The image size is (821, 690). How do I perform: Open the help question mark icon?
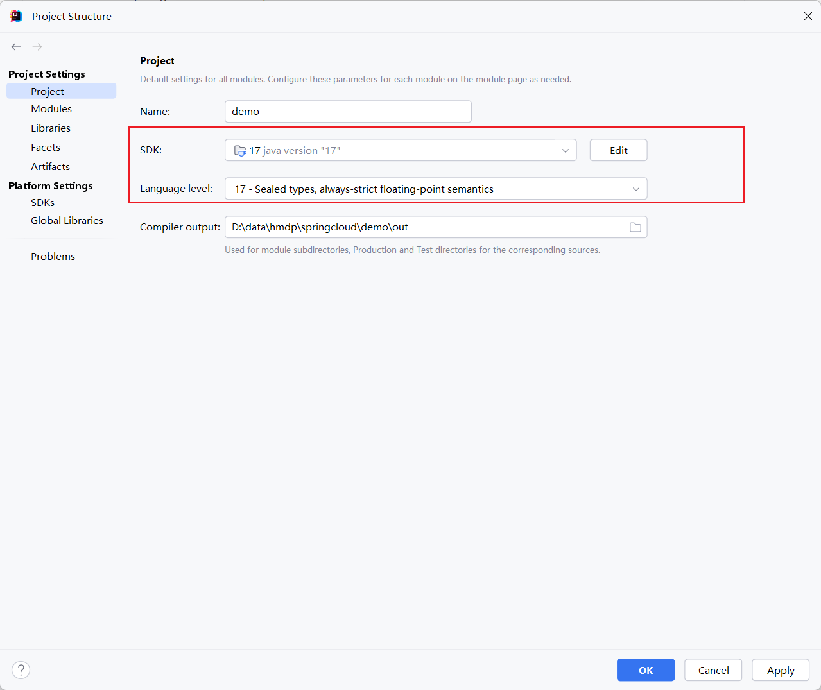(x=21, y=670)
